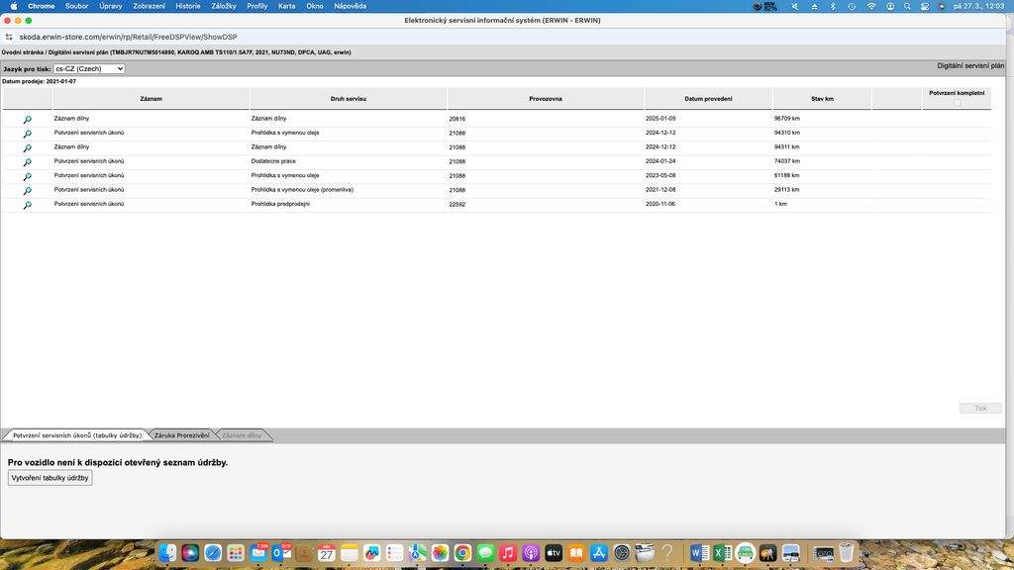Launch Microsoft Word from the dock
Image resolution: width=1014 pixels, height=570 pixels.
pyautogui.click(x=699, y=553)
